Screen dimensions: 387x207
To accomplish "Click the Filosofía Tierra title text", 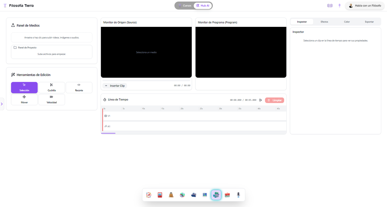I will point(21,5).
